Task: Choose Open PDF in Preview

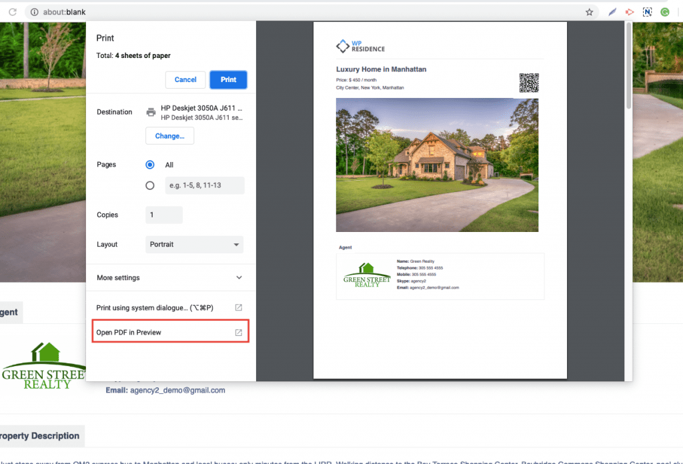Action: tap(170, 332)
